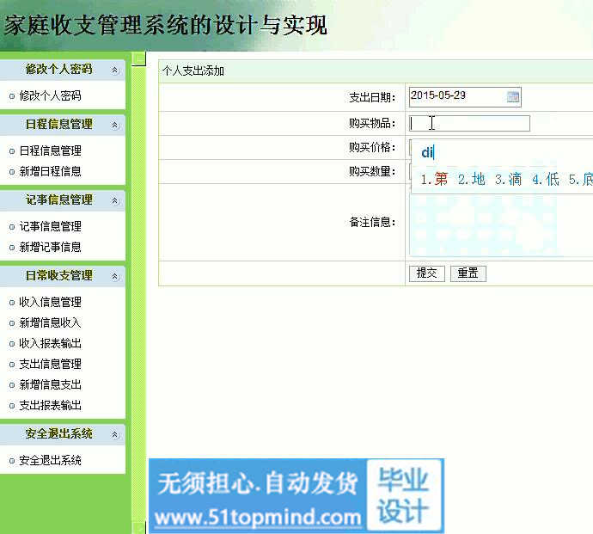Image resolution: width=593 pixels, height=534 pixels.
Task: Click the 购买物品 text input field
Action: (469, 123)
